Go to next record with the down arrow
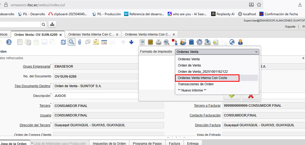 (x=131, y=42)
